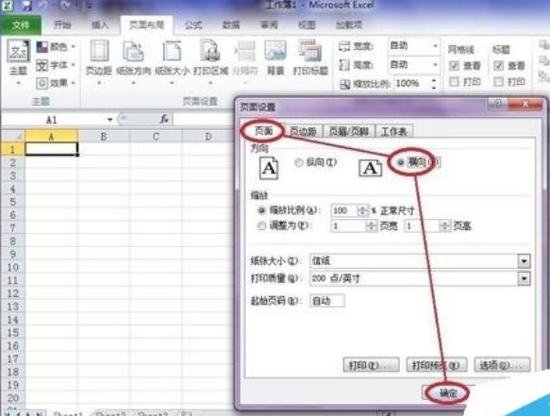Open the 公式 ribbon tab
The image size is (550, 416).
tap(193, 25)
